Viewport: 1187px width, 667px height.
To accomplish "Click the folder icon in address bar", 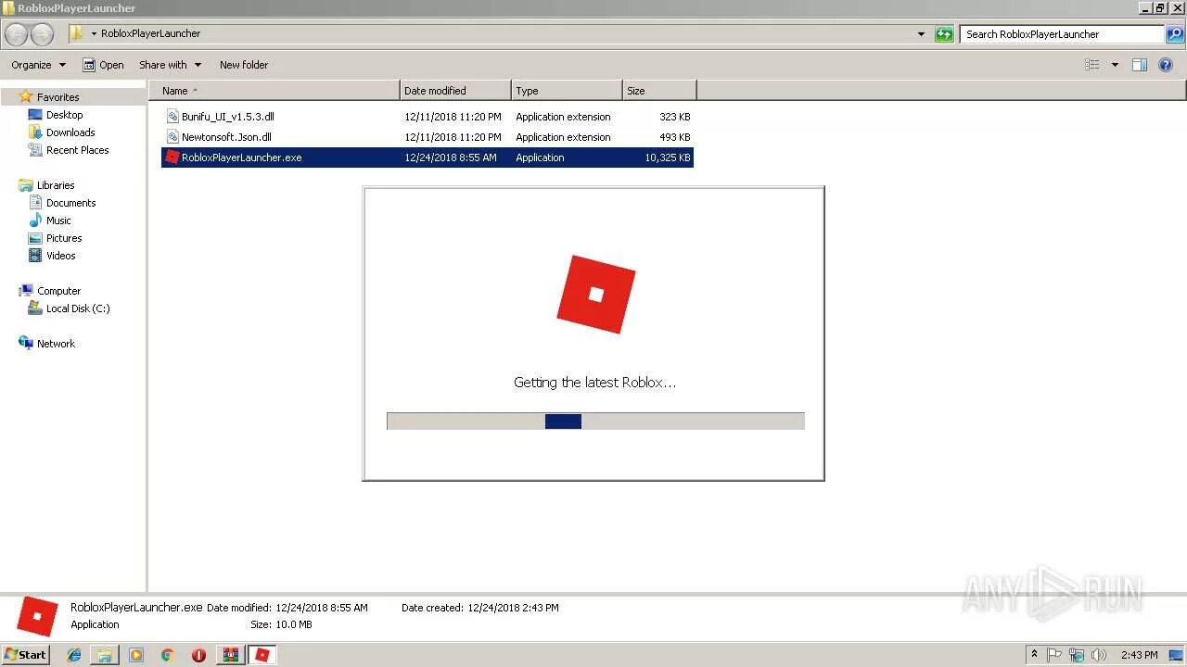I will coord(76,34).
